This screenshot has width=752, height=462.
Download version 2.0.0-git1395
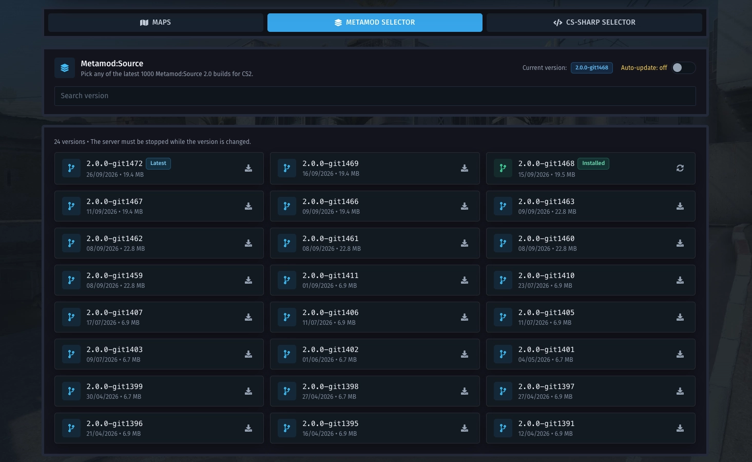[x=465, y=428]
